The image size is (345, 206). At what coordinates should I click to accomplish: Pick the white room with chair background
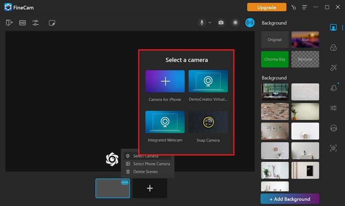(305, 131)
